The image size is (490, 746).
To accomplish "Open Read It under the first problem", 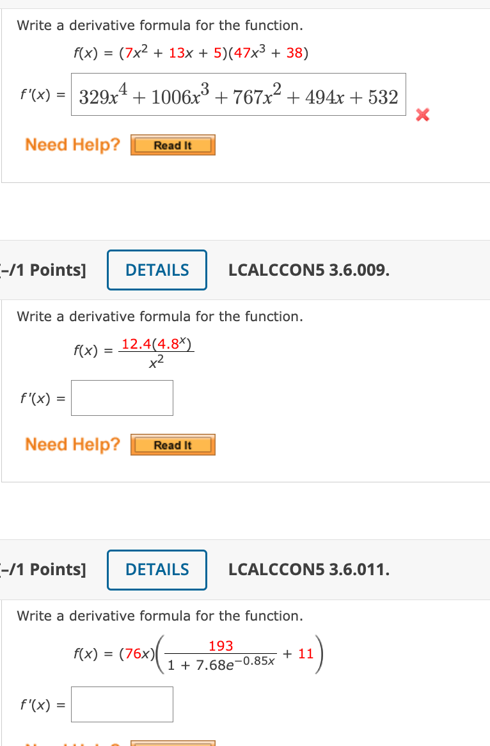I will tap(173, 145).
